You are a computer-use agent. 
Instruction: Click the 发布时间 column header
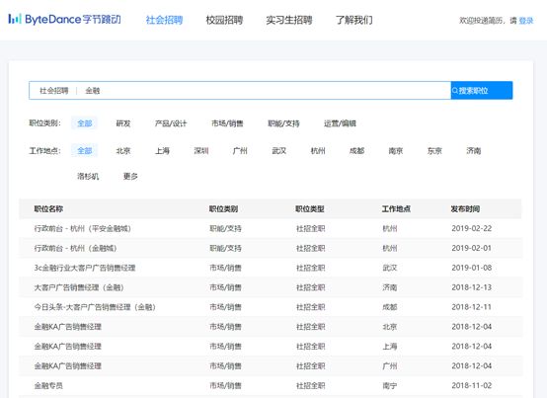465,209
